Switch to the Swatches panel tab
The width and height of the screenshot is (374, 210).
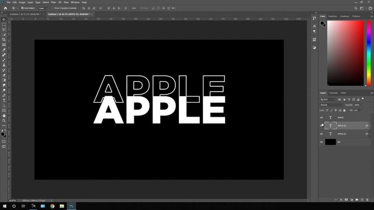click(x=333, y=16)
